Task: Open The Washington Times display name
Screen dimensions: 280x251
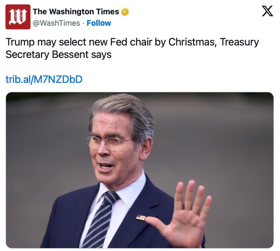Action: coord(76,12)
